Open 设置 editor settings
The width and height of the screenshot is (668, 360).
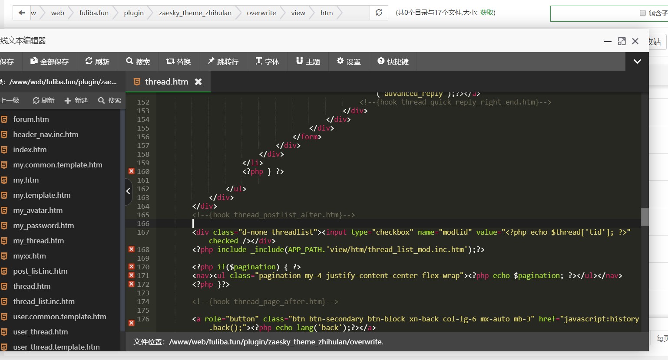(349, 62)
